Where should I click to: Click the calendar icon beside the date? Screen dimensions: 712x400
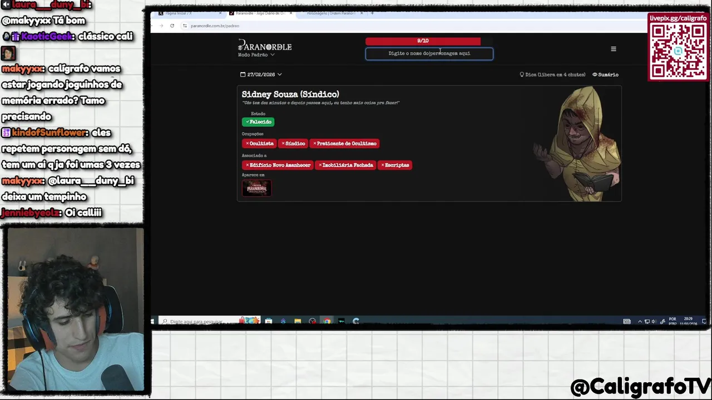point(243,74)
